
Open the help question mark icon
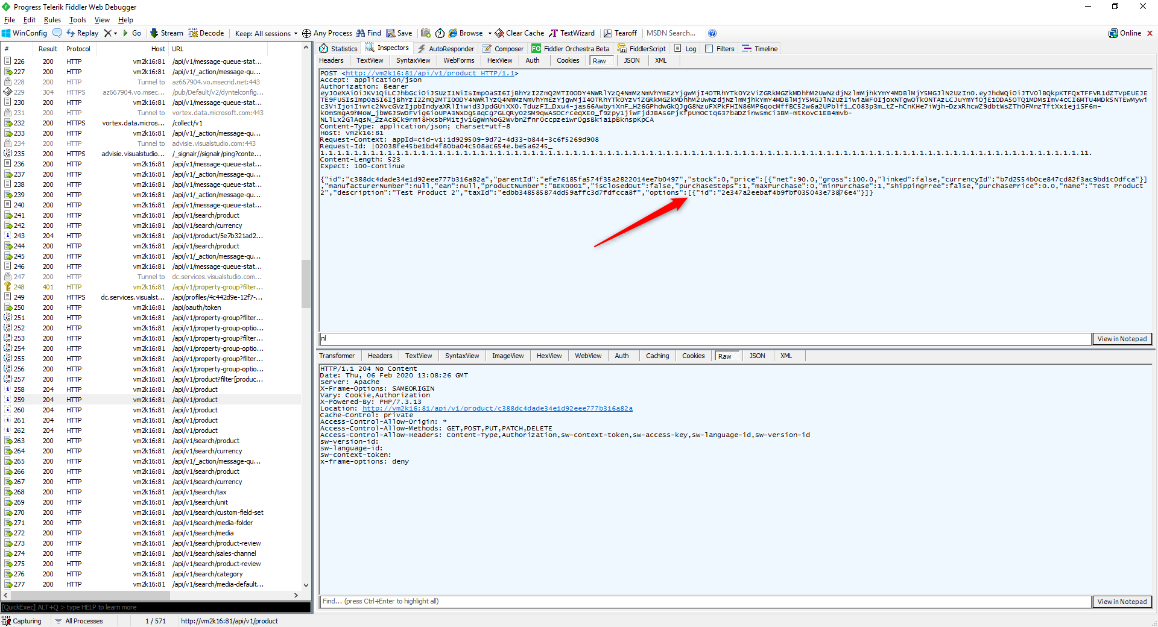click(712, 33)
